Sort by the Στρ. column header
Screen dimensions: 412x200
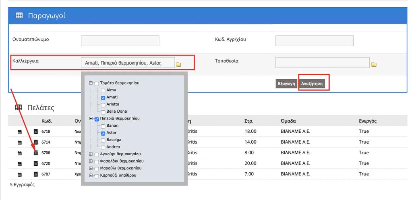point(249,121)
